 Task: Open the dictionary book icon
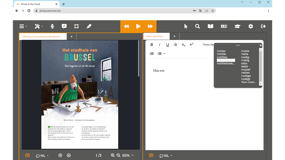[x=210, y=26]
